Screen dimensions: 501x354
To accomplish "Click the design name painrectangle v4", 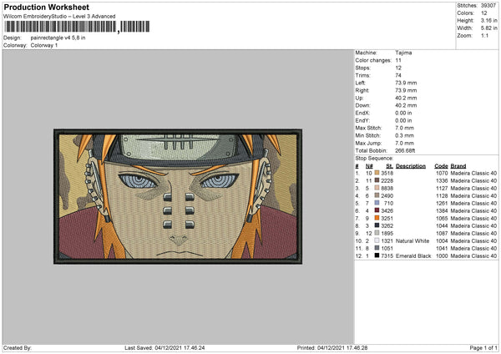I will click(x=58, y=38).
